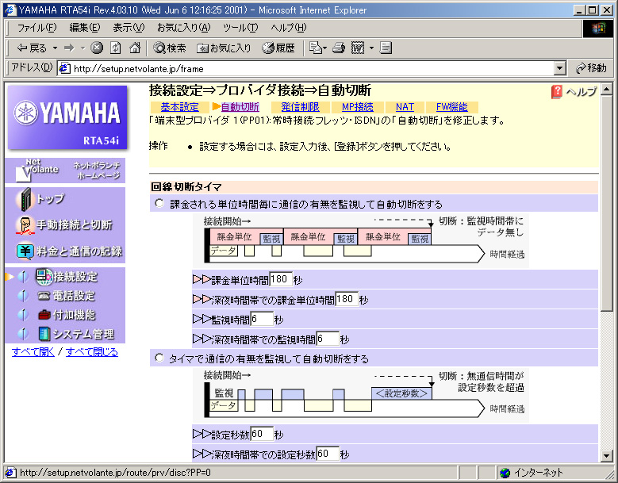Click the すべて開く link
Viewport: 618px width, 483px height.
[33, 351]
